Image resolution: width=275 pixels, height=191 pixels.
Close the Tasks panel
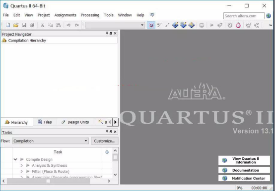click(115, 132)
